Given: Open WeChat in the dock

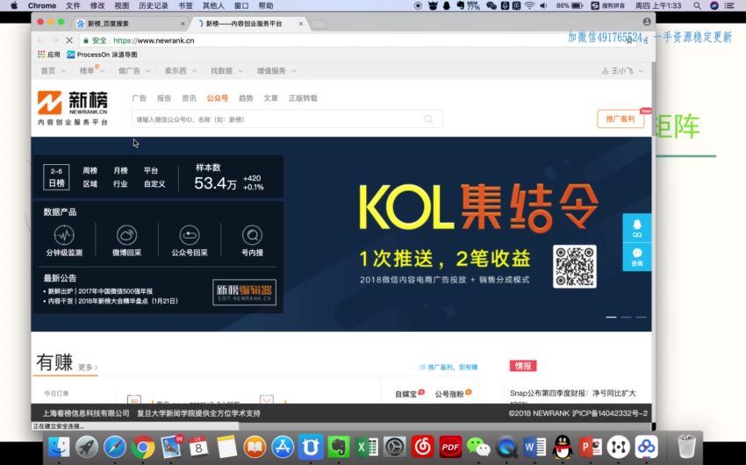Looking at the screenshot, I should 478,447.
